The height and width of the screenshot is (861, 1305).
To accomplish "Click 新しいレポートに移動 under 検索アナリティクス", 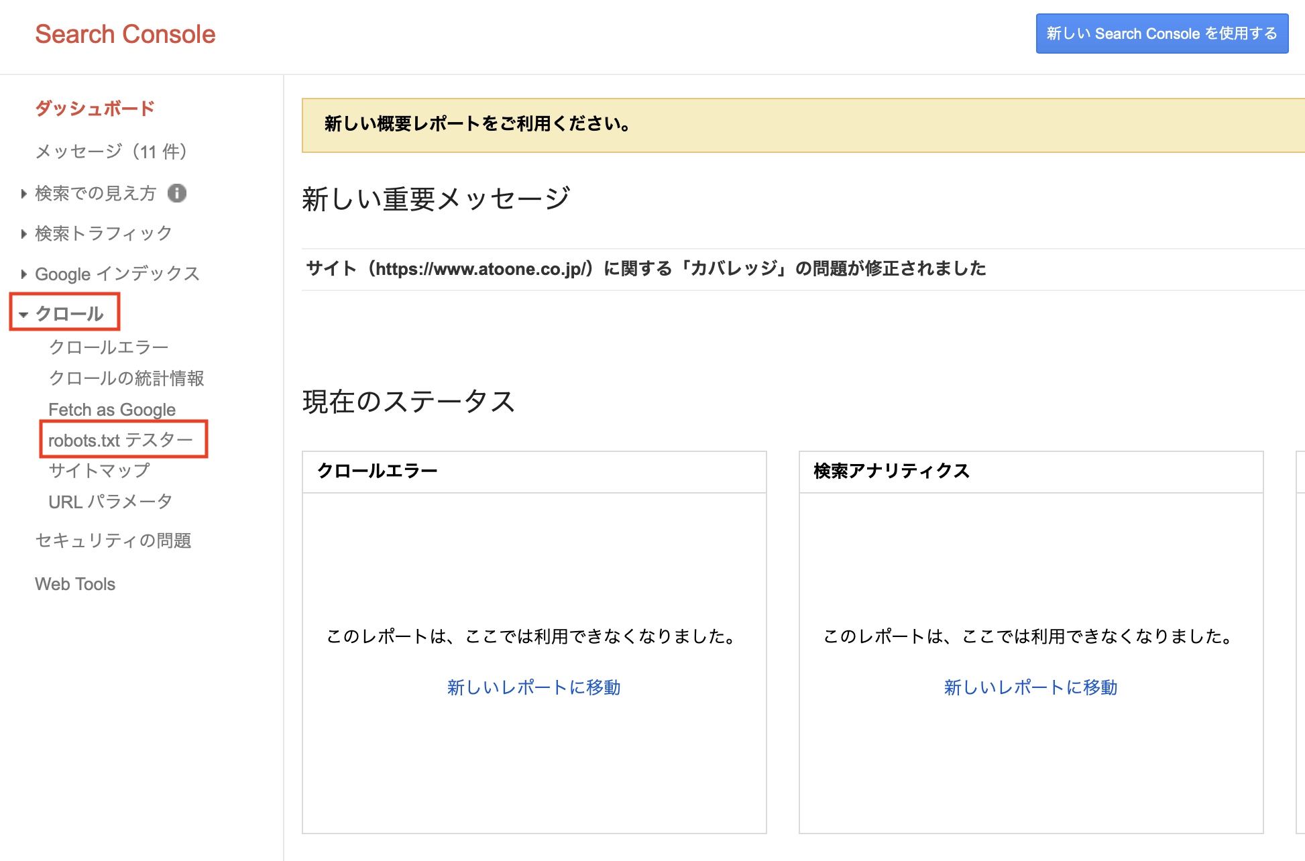I will pyautogui.click(x=1031, y=687).
